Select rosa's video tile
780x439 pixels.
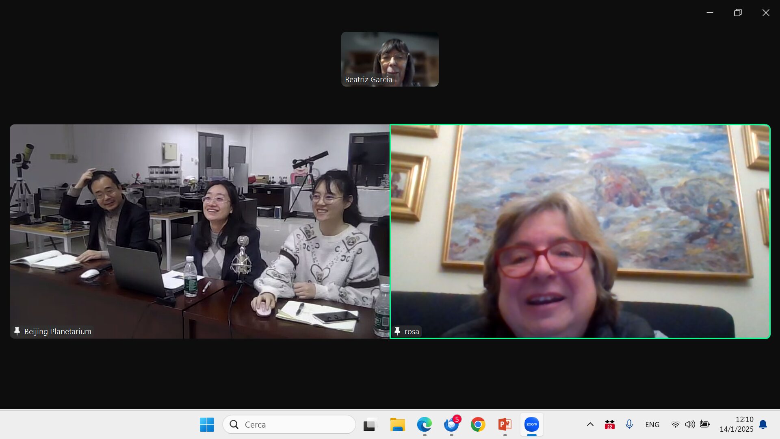click(x=580, y=231)
